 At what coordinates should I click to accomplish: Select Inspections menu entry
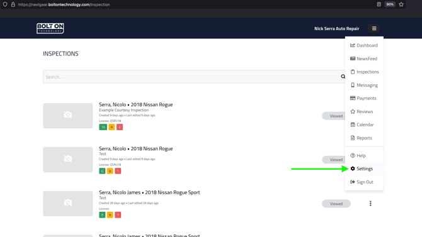click(x=364, y=72)
